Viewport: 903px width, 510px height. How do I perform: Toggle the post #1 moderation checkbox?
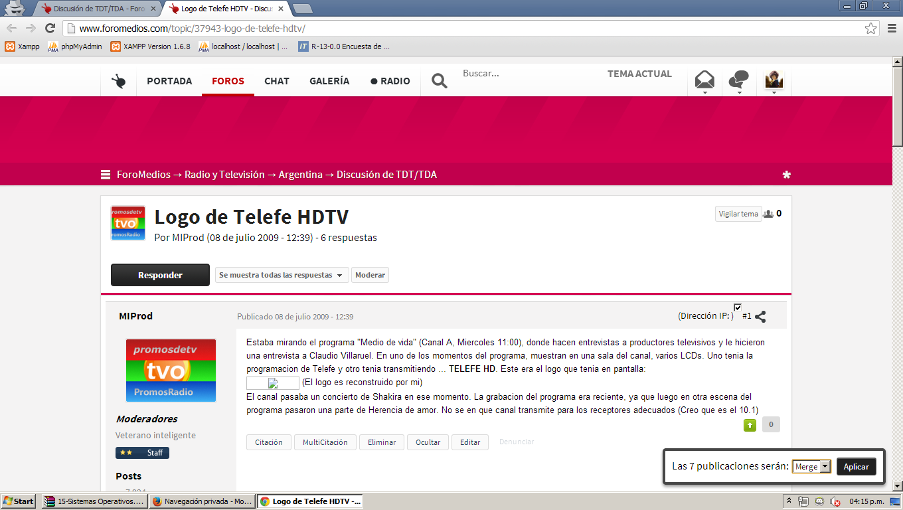pyautogui.click(x=738, y=307)
